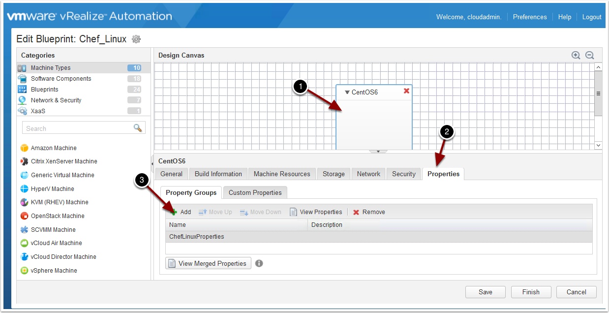
Task: Zoom in on the Design Canvas
Action: 576,55
